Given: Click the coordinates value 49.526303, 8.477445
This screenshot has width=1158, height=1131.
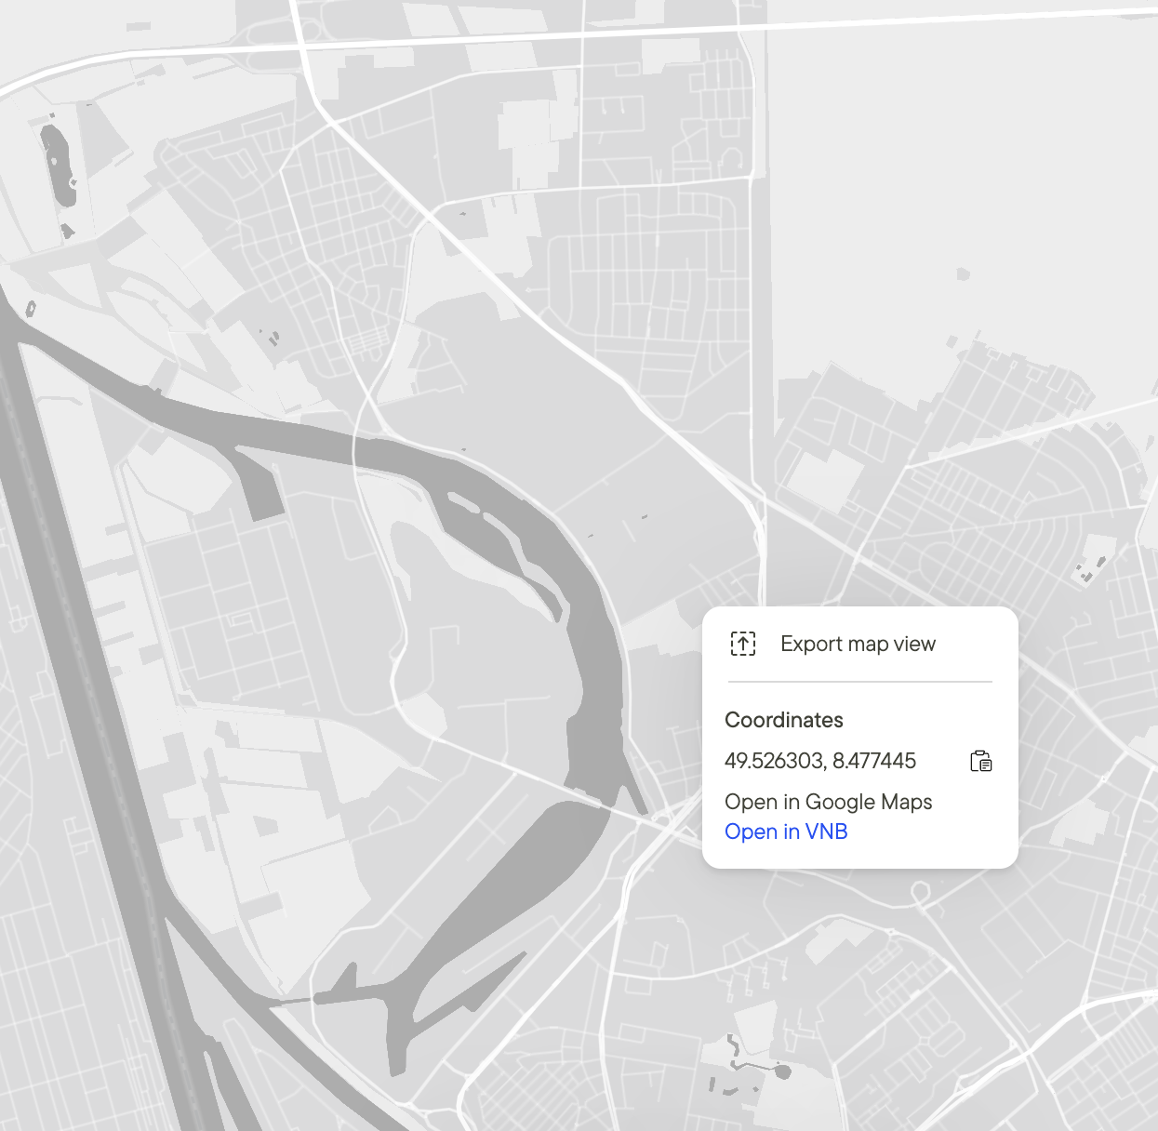Looking at the screenshot, I should [820, 761].
